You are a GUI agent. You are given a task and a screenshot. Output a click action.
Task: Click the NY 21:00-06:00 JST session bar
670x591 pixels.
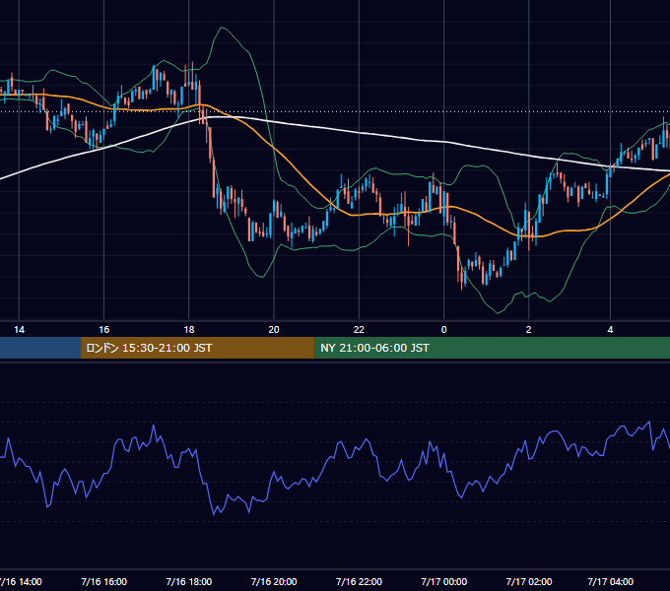(x=493, y=348)
